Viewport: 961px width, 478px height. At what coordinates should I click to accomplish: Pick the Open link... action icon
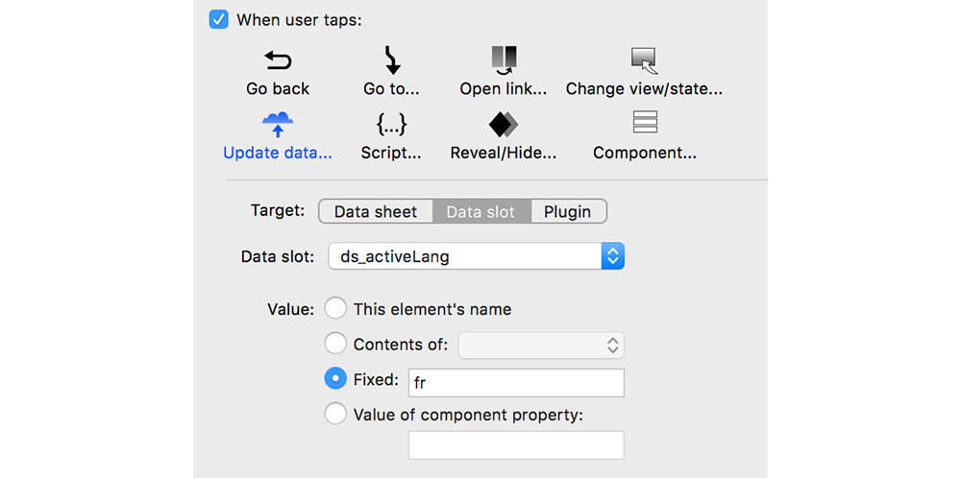coord(505,60)
